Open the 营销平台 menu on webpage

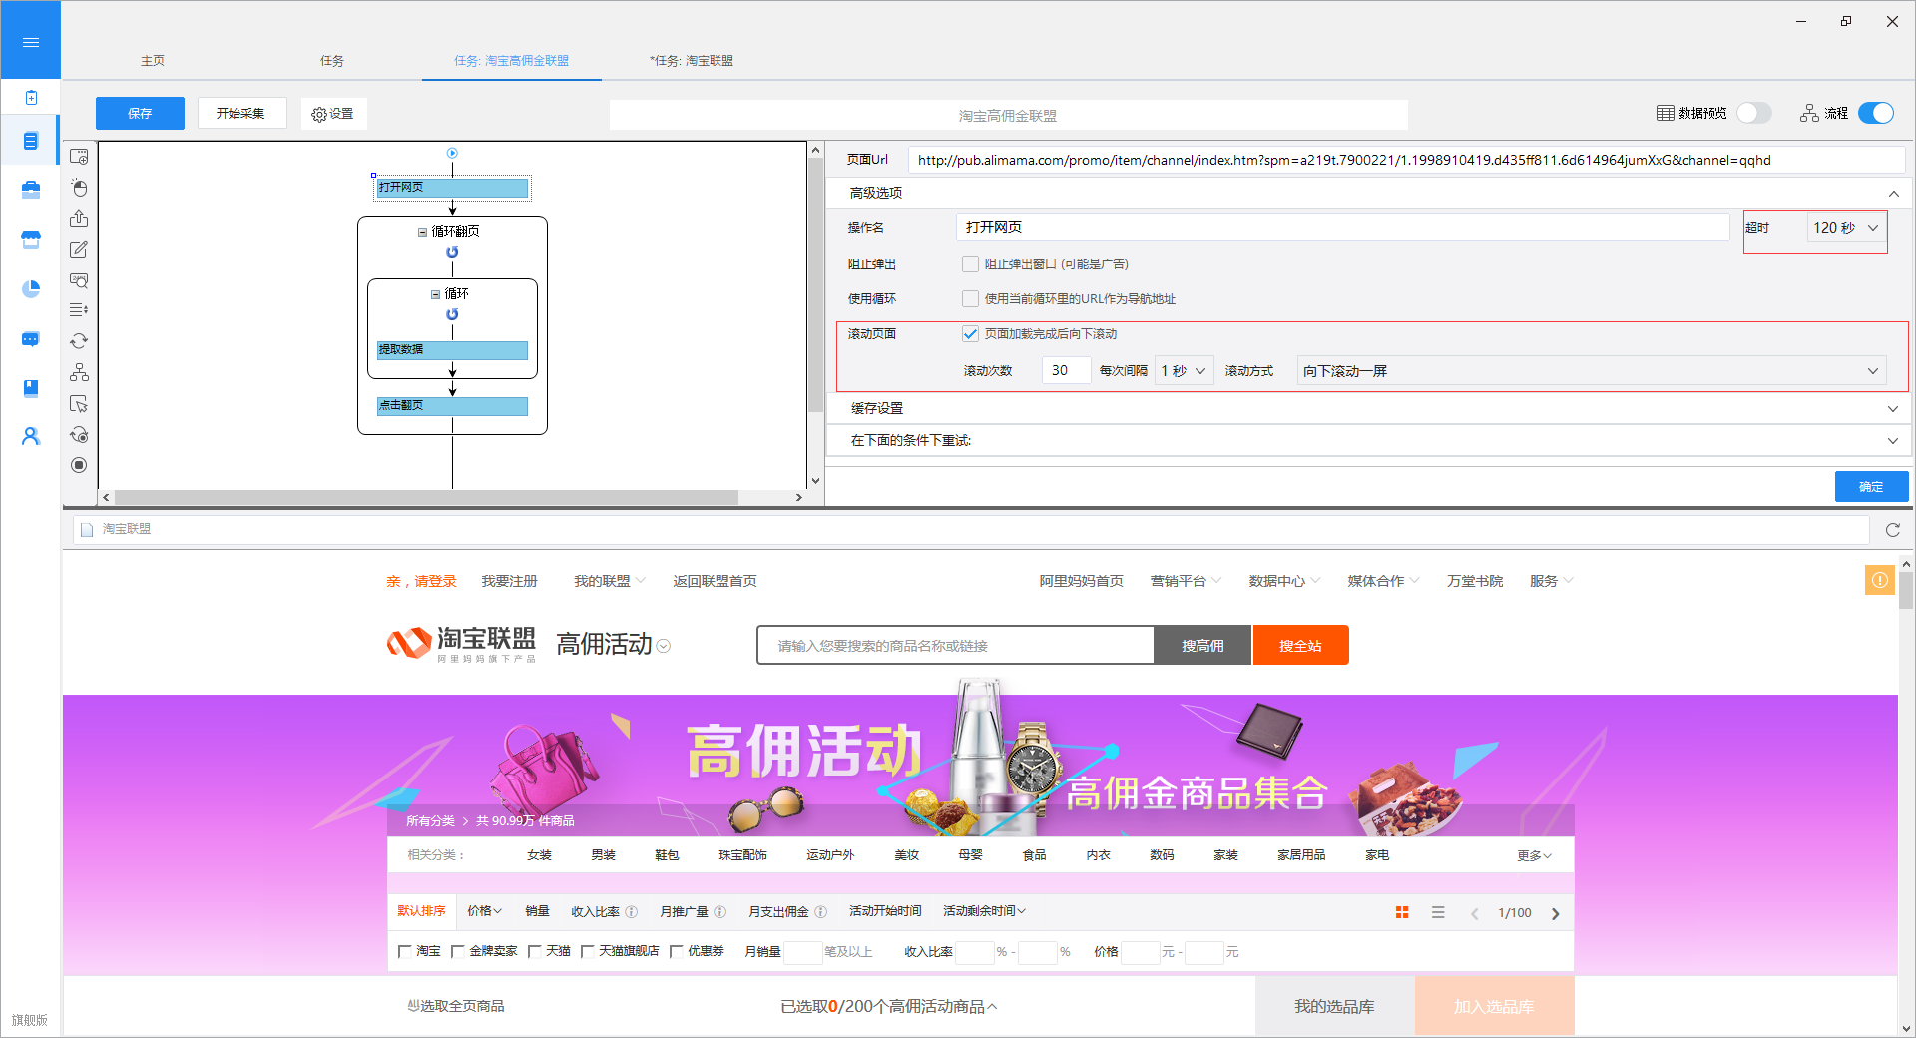[x=1186, y=581]
